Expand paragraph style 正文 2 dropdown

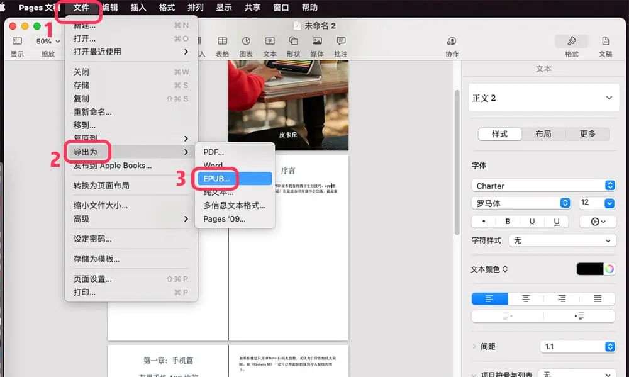click(543, 98)
